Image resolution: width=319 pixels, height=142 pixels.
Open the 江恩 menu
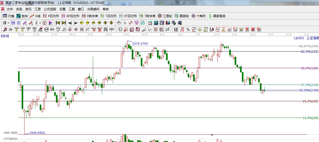point(38,9)
